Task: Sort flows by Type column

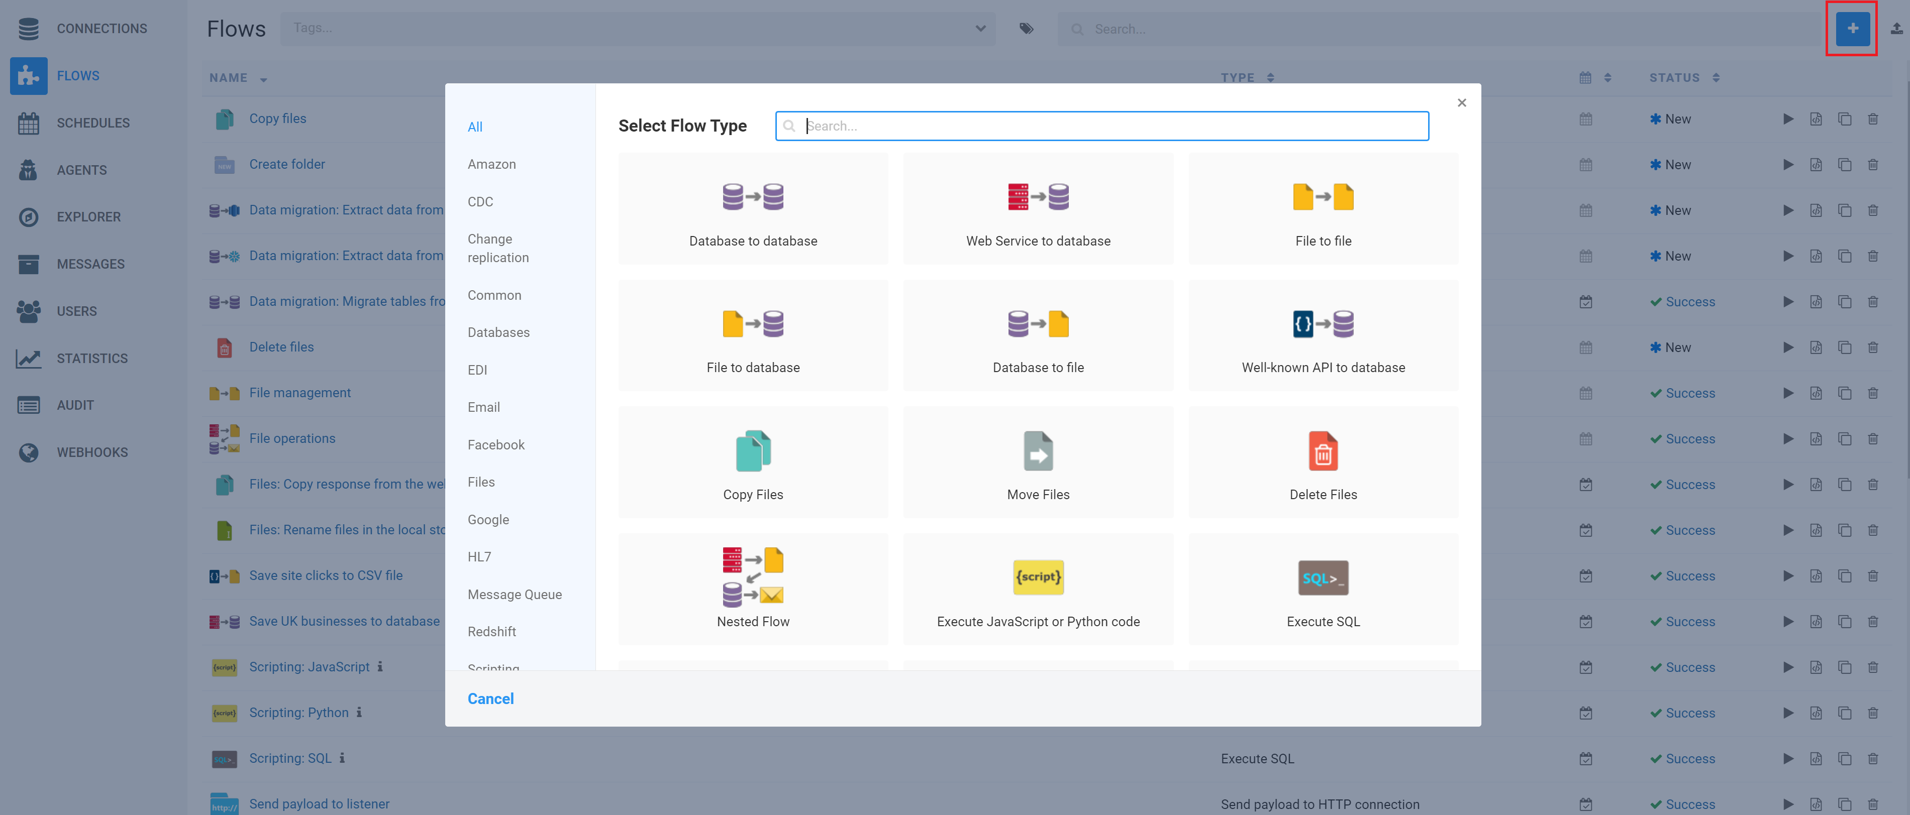Action: point(1246,78)
